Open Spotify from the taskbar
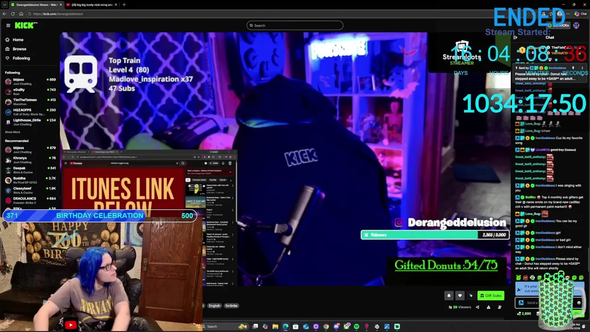The height and width of the screenshot is (332, 590). (356, 326)
